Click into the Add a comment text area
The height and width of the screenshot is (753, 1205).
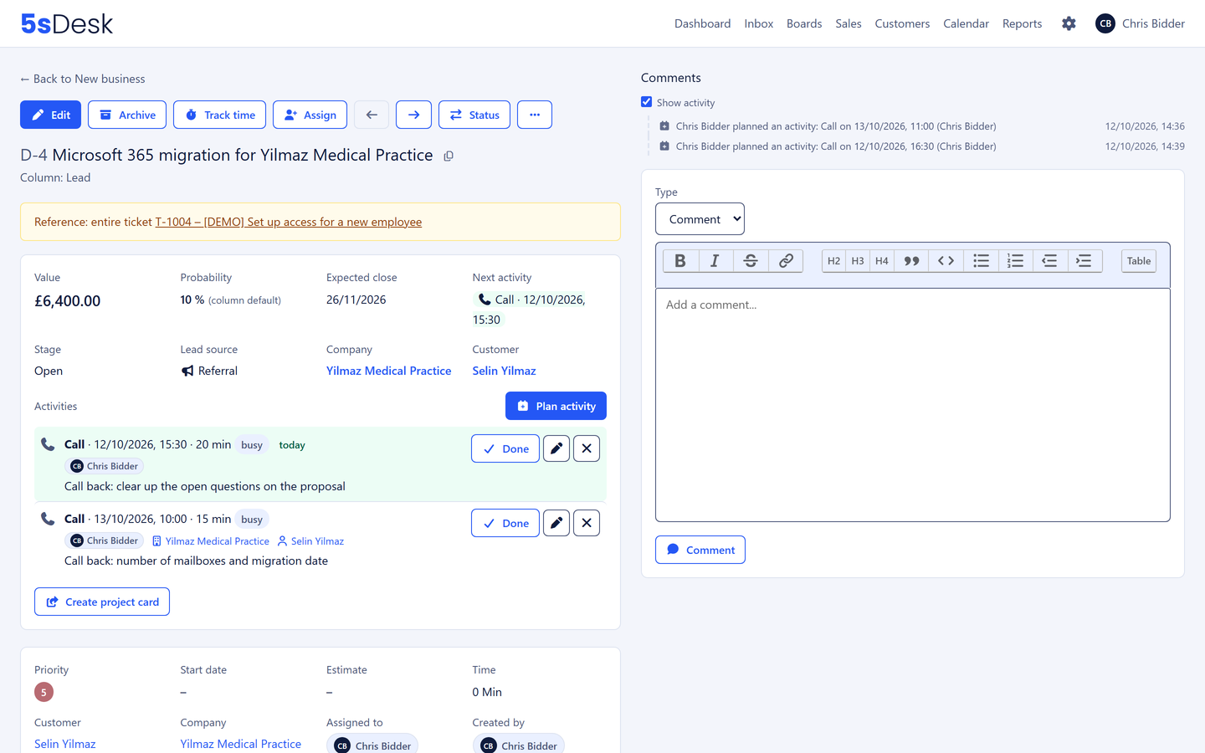(x=912, y=405)
